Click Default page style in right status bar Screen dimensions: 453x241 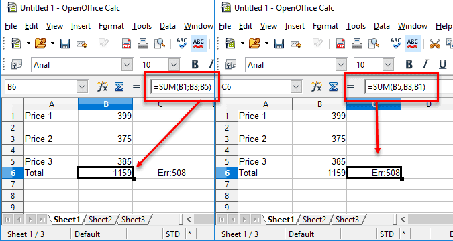301,234
